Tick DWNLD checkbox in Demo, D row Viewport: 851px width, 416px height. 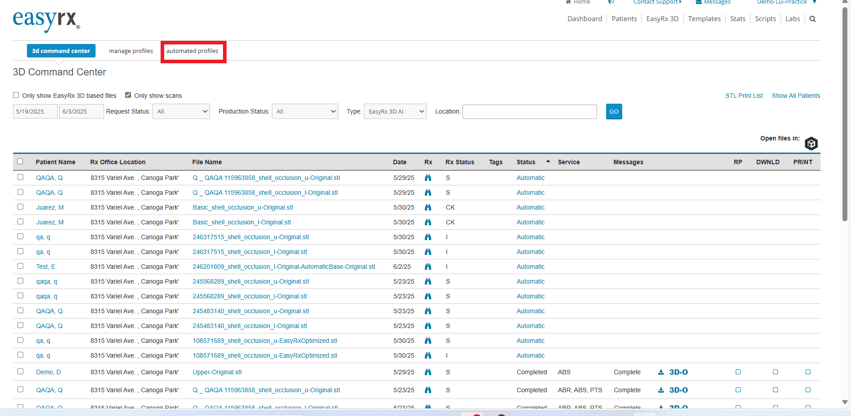775,372
